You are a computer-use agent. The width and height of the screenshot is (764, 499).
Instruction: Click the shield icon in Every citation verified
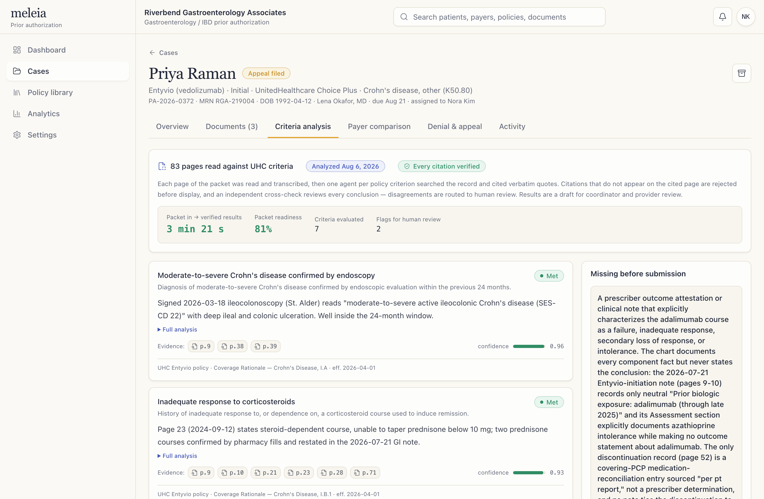[407, 166]
